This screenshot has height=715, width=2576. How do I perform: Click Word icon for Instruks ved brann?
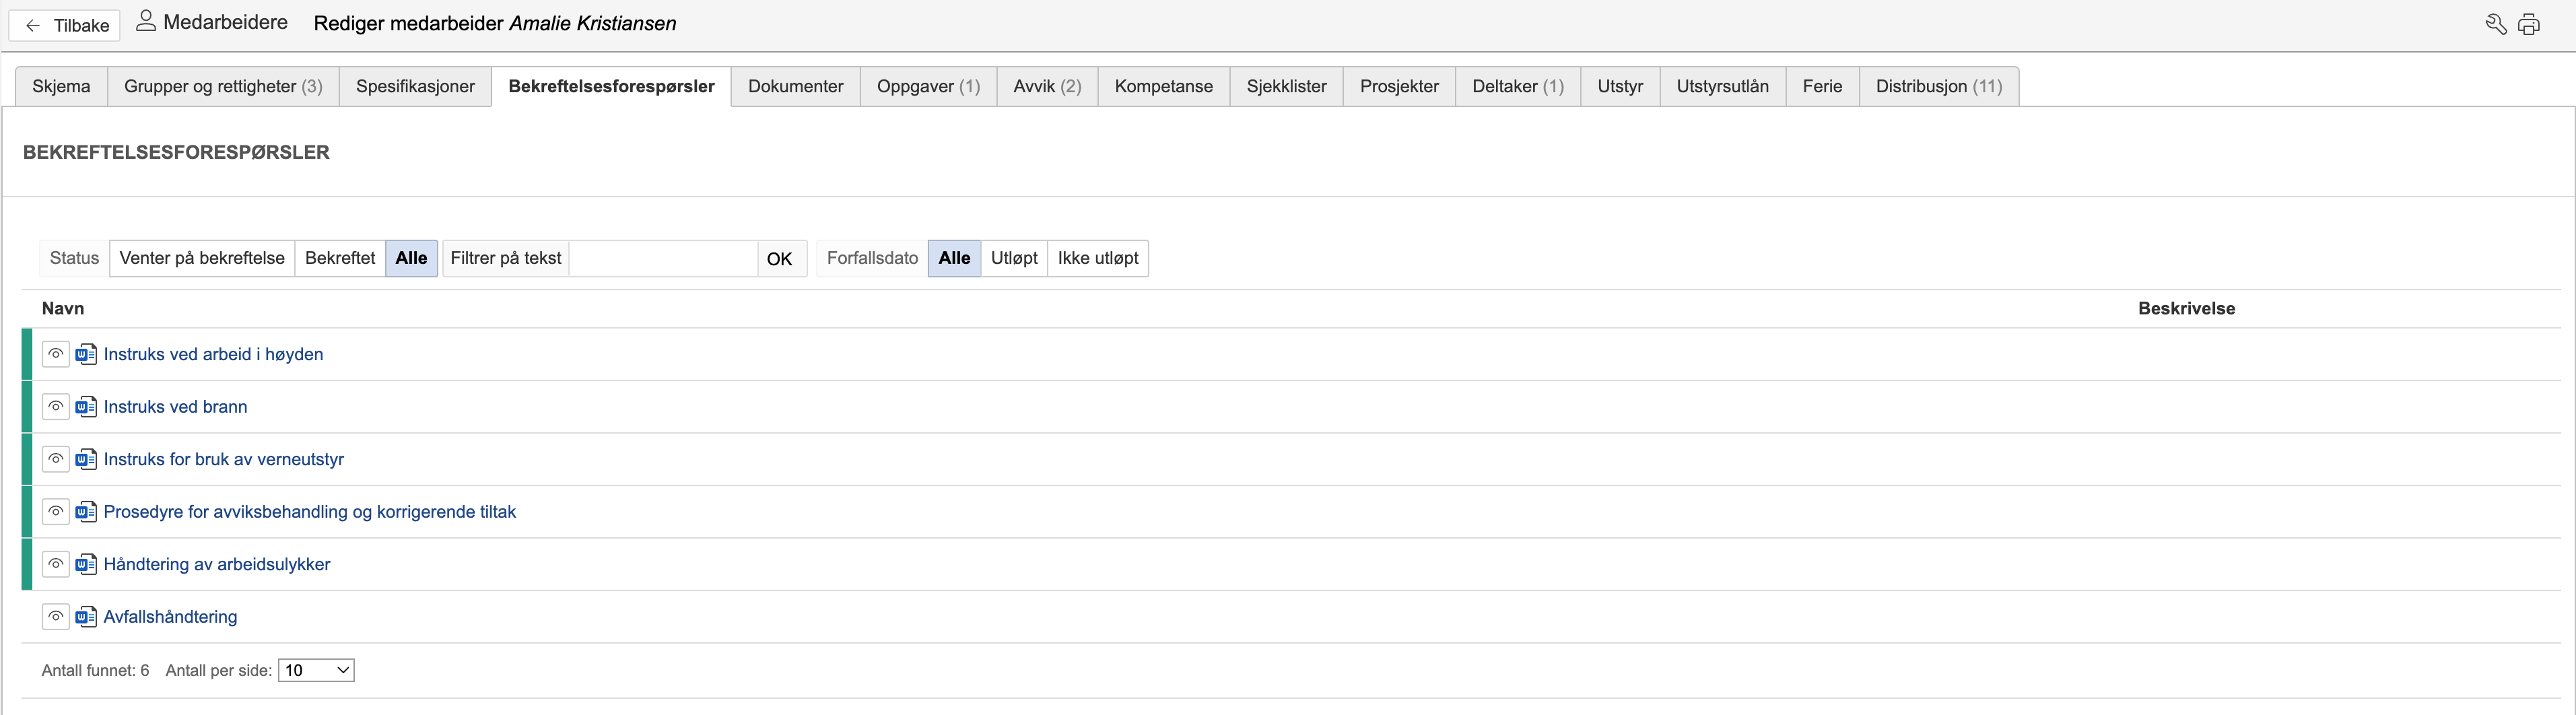coord(86,407)
